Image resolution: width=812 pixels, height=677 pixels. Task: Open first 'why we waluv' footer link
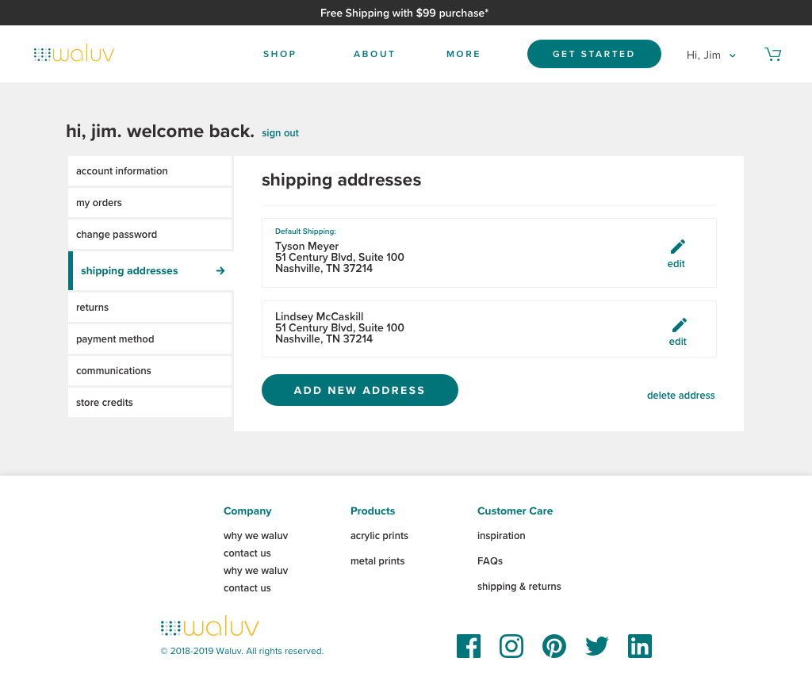tap(256, 536)
